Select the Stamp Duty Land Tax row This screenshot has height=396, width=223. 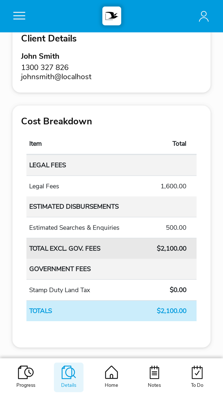pos(111,290)
